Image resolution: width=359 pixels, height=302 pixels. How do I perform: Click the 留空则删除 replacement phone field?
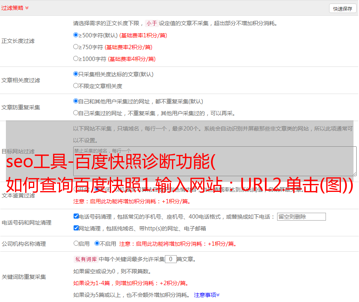[x=301, y=217]
